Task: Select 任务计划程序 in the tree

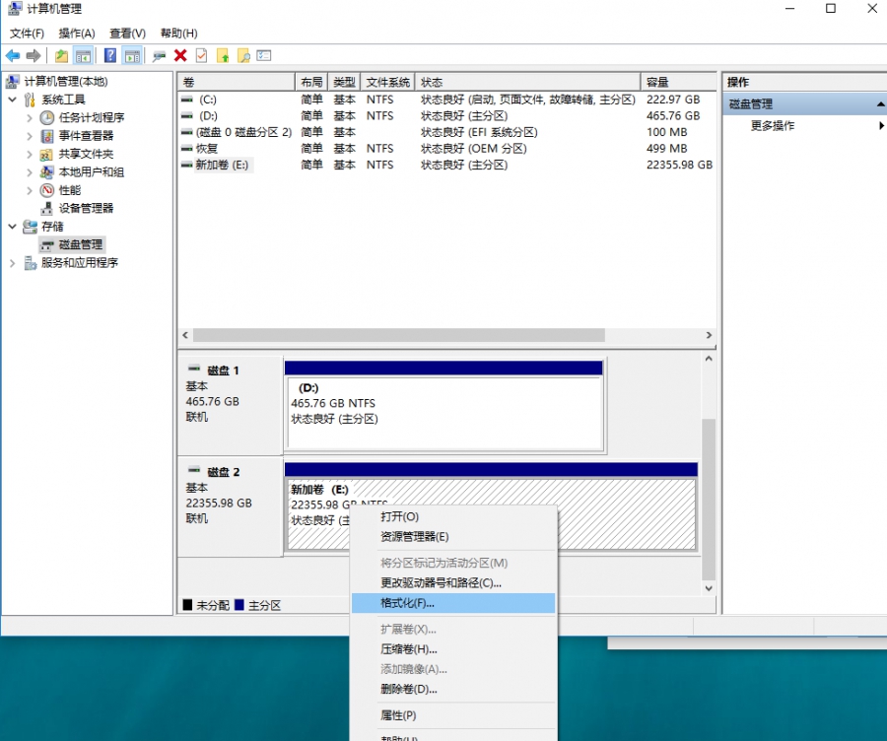Action: coord(91,117)
